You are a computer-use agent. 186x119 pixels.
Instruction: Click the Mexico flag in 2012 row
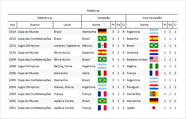(x=102, y=45)
